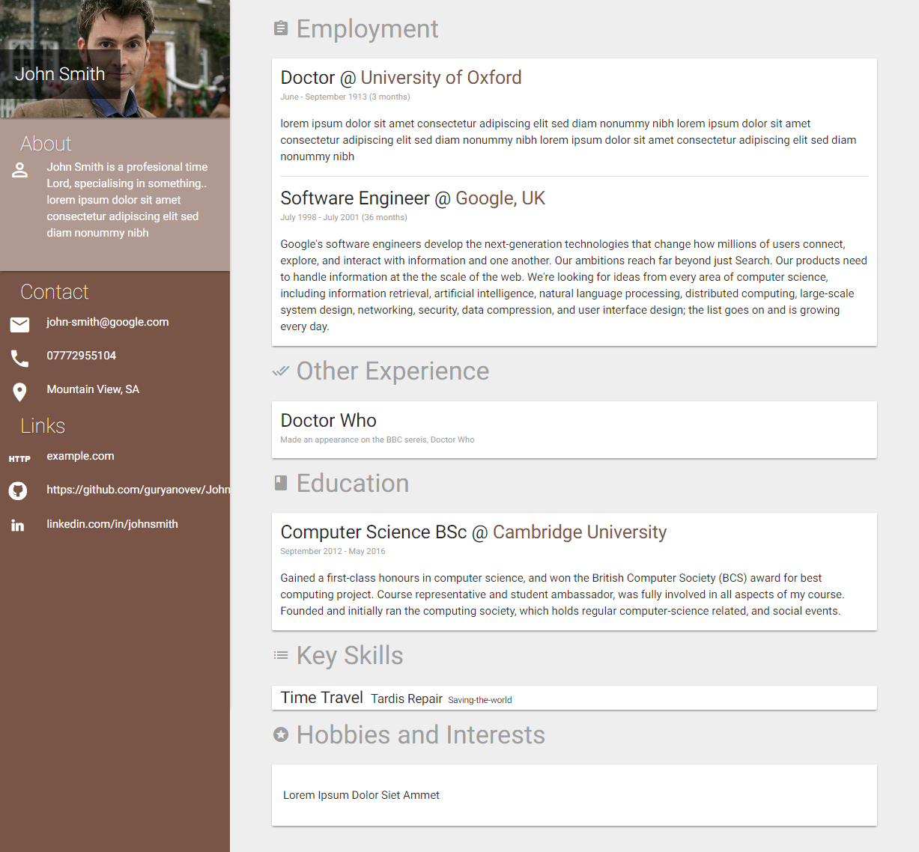Click the LinkedIn logo icon

click(x=18, y=526)
